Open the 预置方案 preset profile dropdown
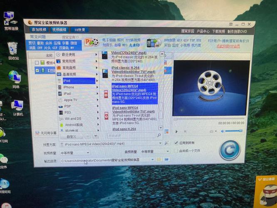 (x=160, y=143)
